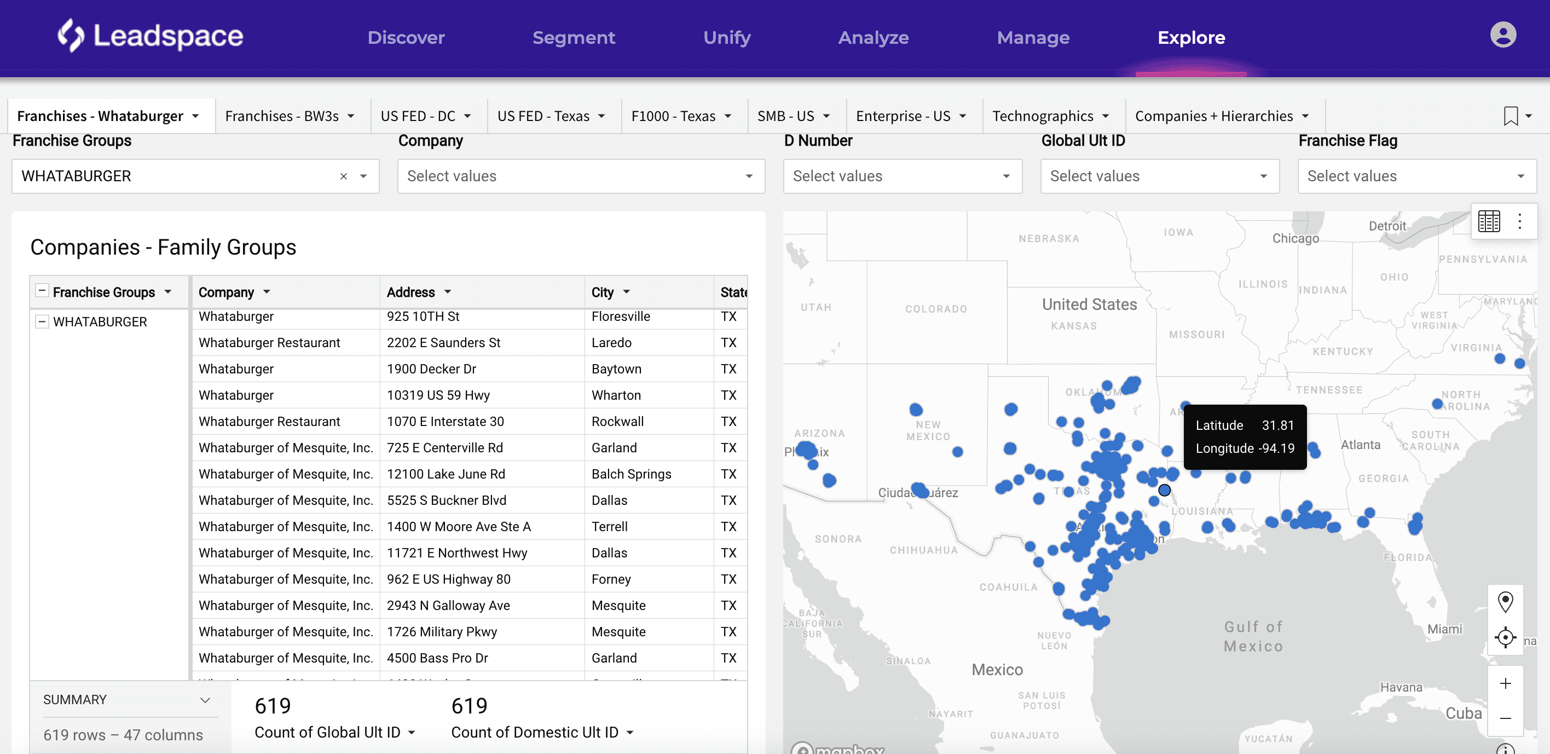The image size is (1550, 754).
Task: Show map data table view icon
Action: pyautogui.click(x=1489, y=221)
